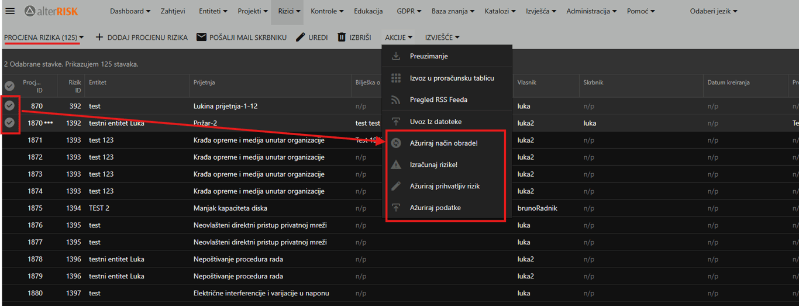
Task: Click Manjak kapaciteta diska cell
Action: pyautogui.click(x=231, y=208)
